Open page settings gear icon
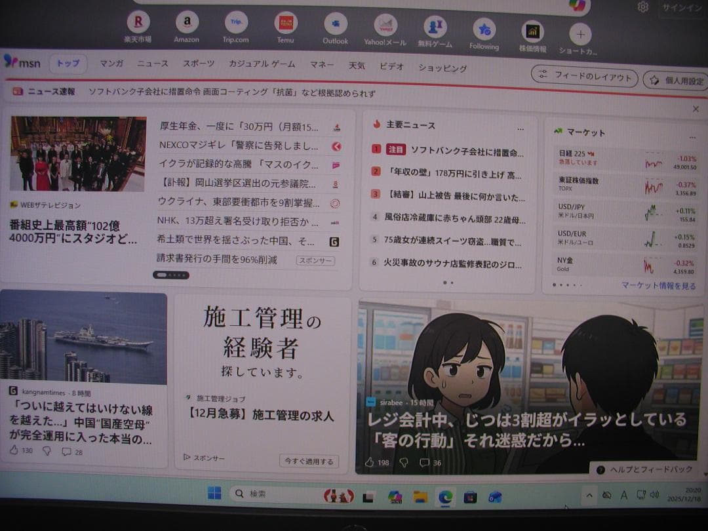Image resolution: width=708 pixels, height=531 pixels. tap(642, 7)
